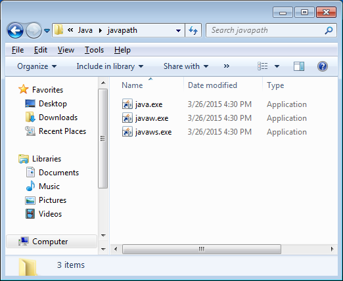Viewport: 343px width, 281px height.
Task: Click Share with button
Action: [186, 66]
